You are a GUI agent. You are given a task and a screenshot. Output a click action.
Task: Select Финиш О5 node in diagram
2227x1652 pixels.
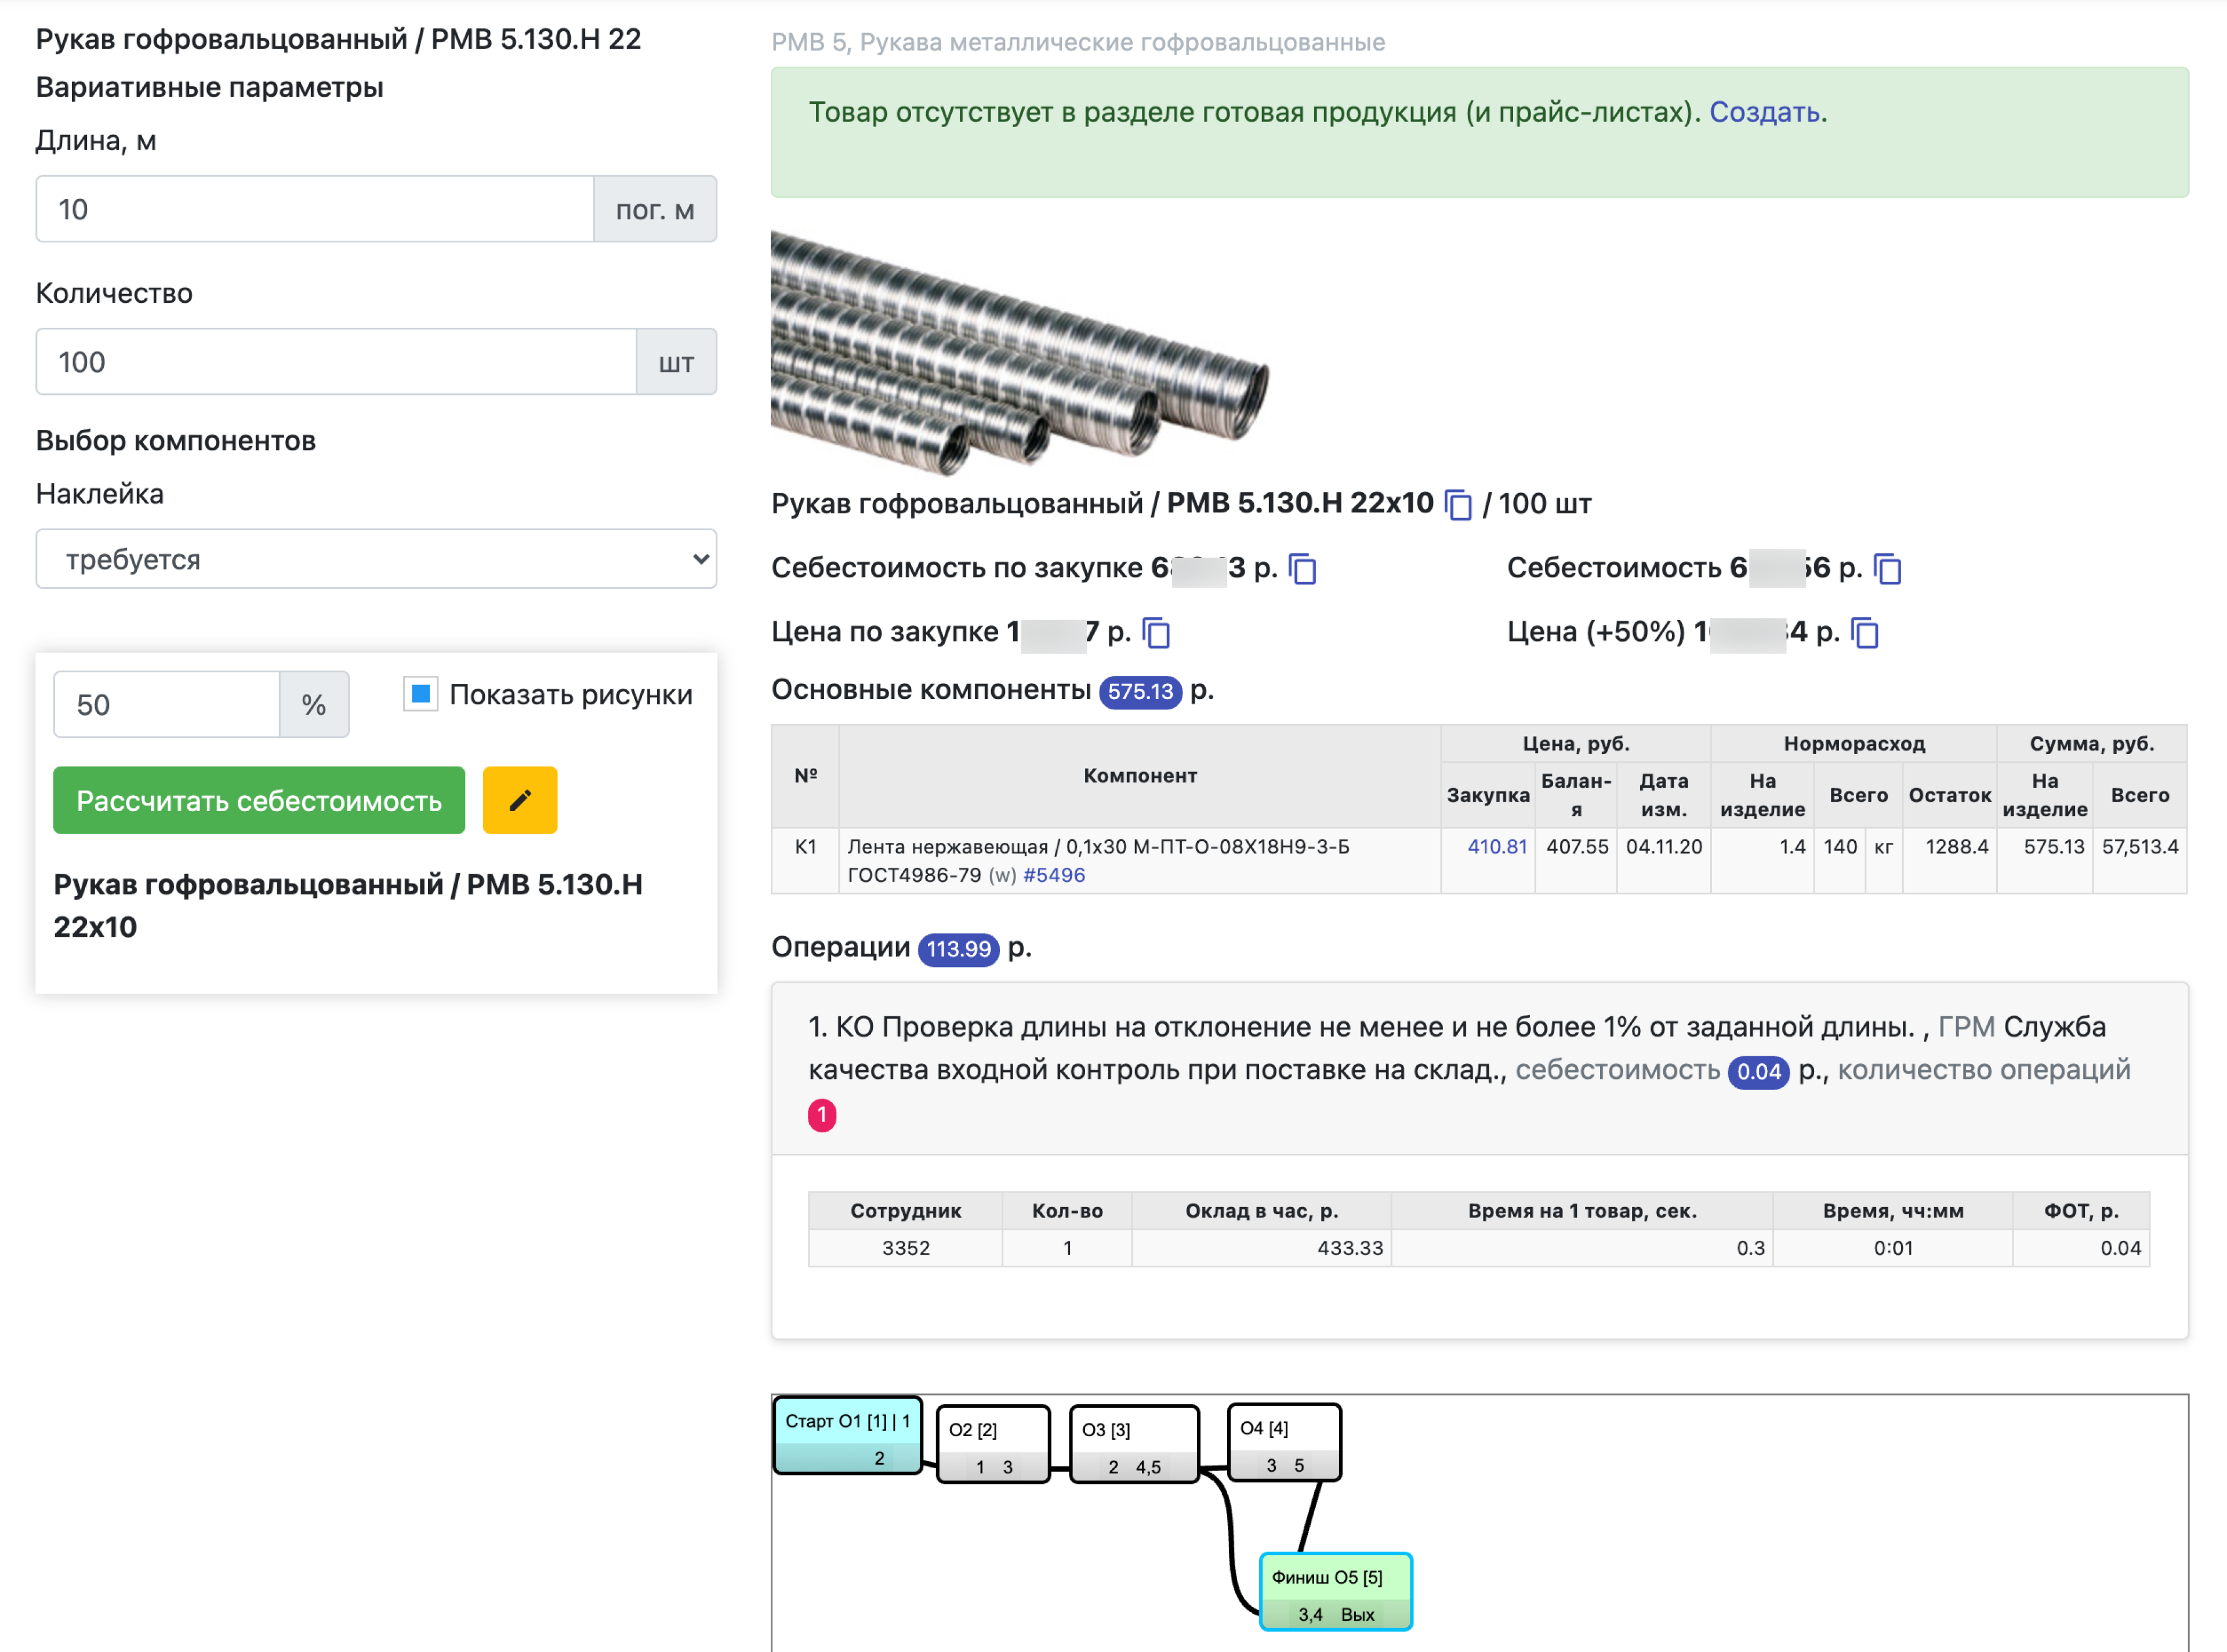(x=1336, y=1590)
